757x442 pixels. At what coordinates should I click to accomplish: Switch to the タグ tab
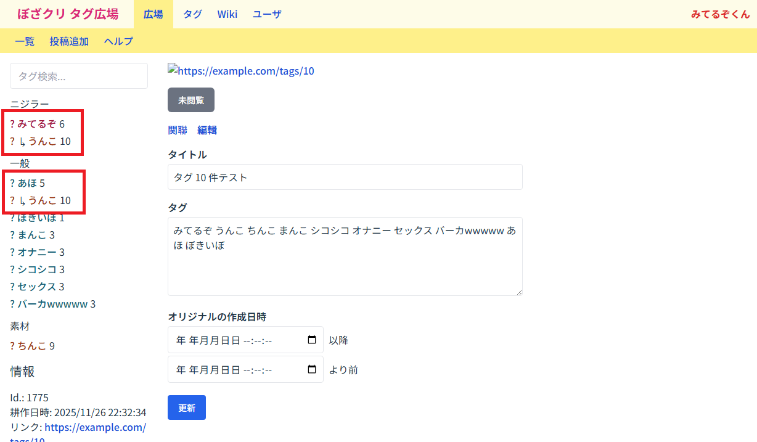[192, 14]
